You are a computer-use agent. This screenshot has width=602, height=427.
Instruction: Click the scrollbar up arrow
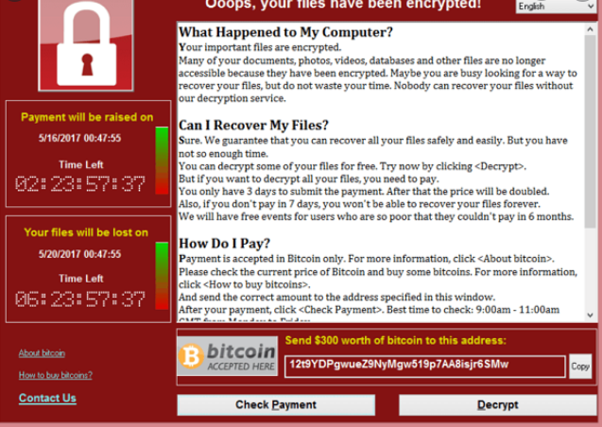click(590, 29)
